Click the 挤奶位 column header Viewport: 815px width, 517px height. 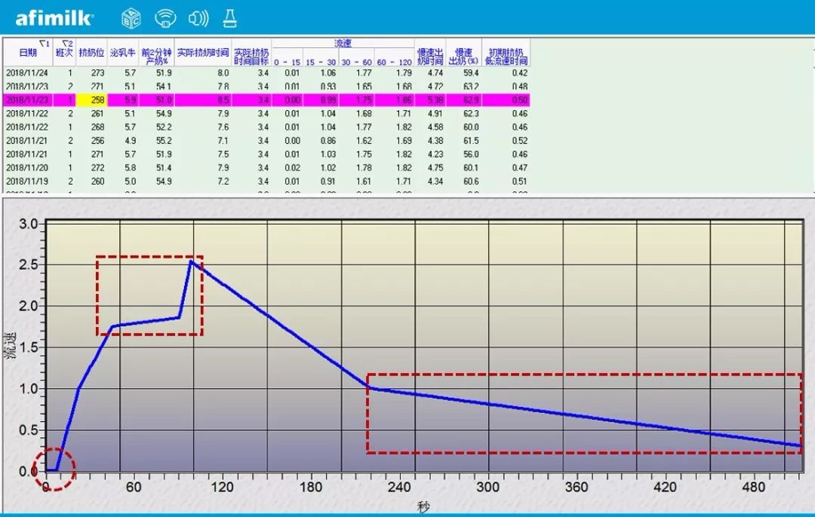91,53
